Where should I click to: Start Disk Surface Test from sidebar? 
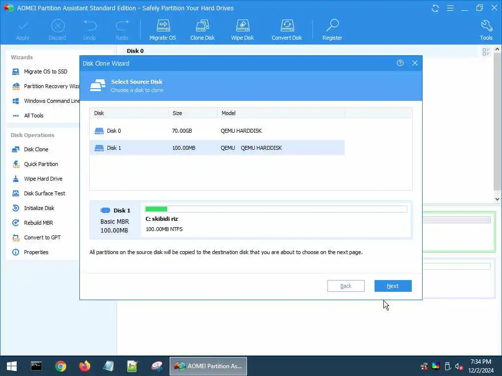click(38, 193)
